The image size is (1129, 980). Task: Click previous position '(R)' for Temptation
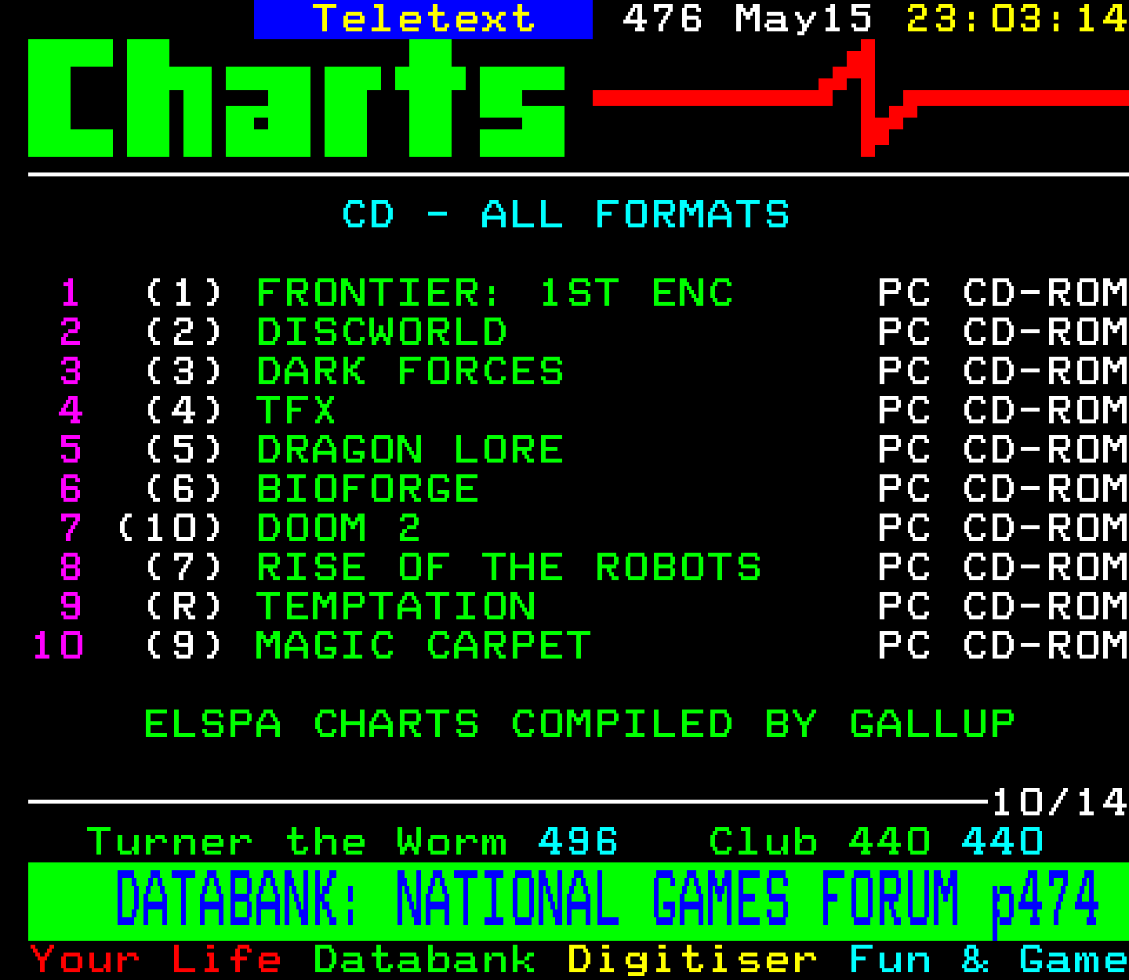point(184,607)
